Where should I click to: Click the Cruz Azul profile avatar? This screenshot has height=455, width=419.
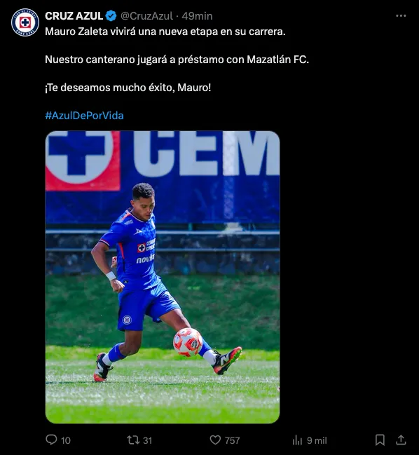click(x=25, y=22)
